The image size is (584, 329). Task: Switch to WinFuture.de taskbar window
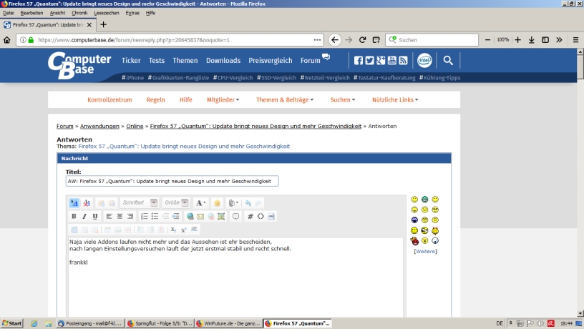(228, 323)
